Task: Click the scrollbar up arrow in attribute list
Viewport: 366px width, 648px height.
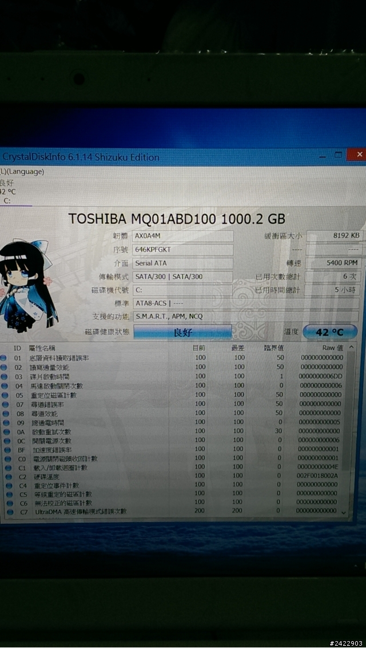Action: point(351,347)
